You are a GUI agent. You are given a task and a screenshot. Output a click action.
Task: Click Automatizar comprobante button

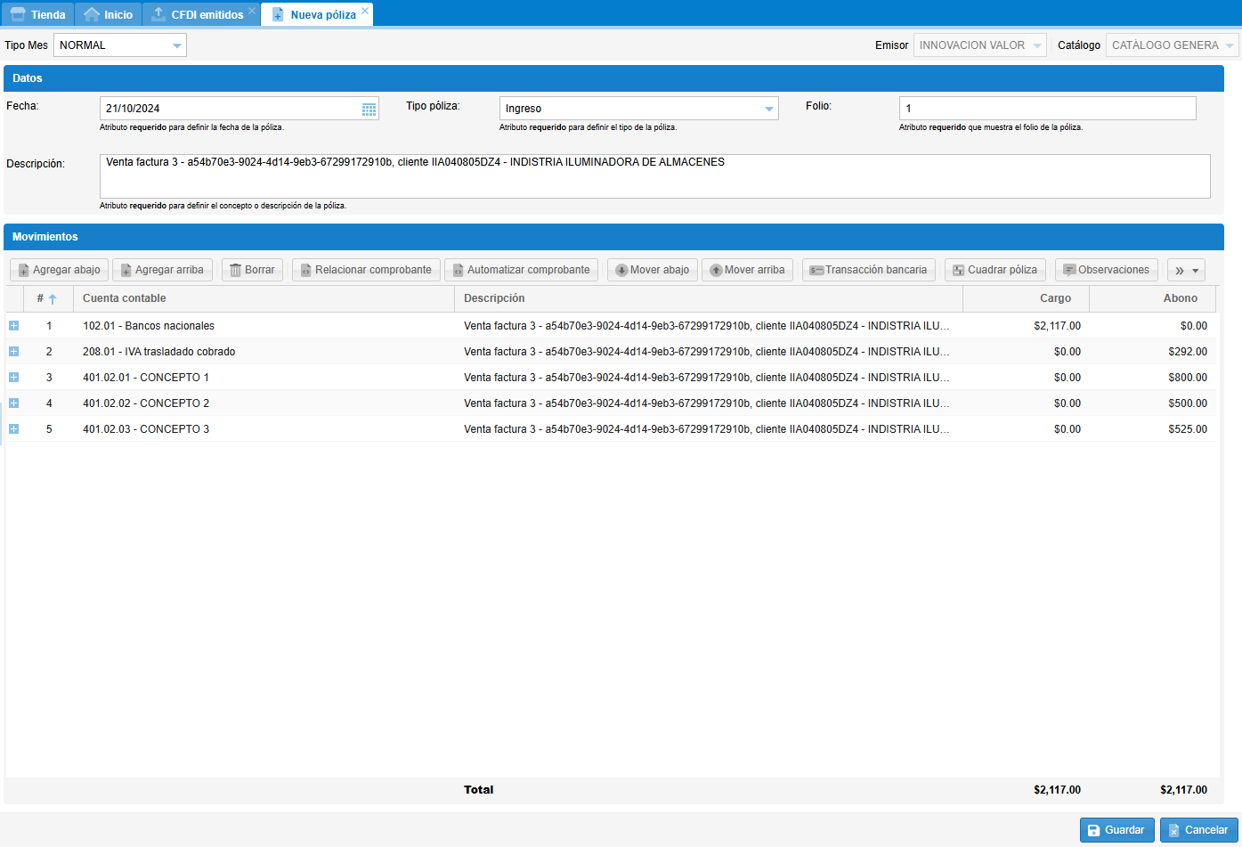pos(521,270)
